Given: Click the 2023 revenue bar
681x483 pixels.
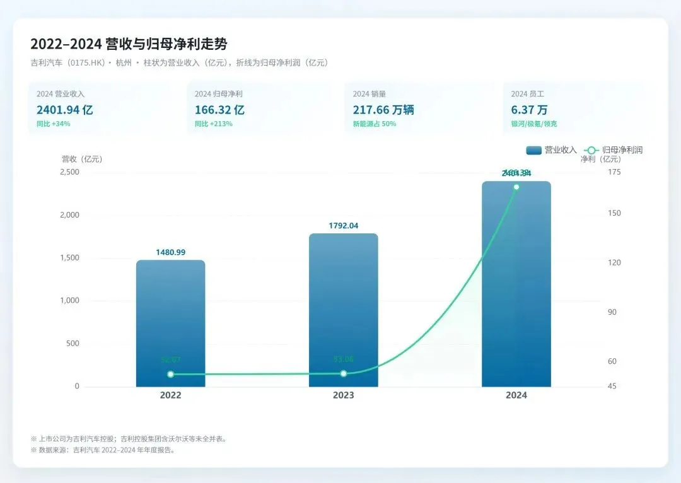Looking at the screenshot, I should tap(344, 310).
